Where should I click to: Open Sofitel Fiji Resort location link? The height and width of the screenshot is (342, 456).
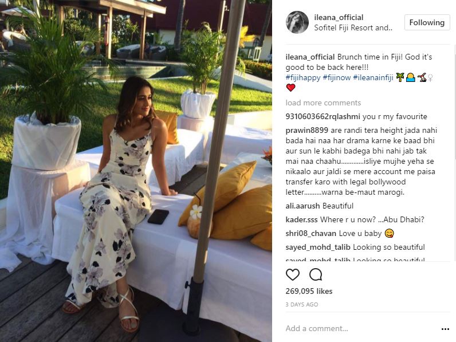(353, 28)
